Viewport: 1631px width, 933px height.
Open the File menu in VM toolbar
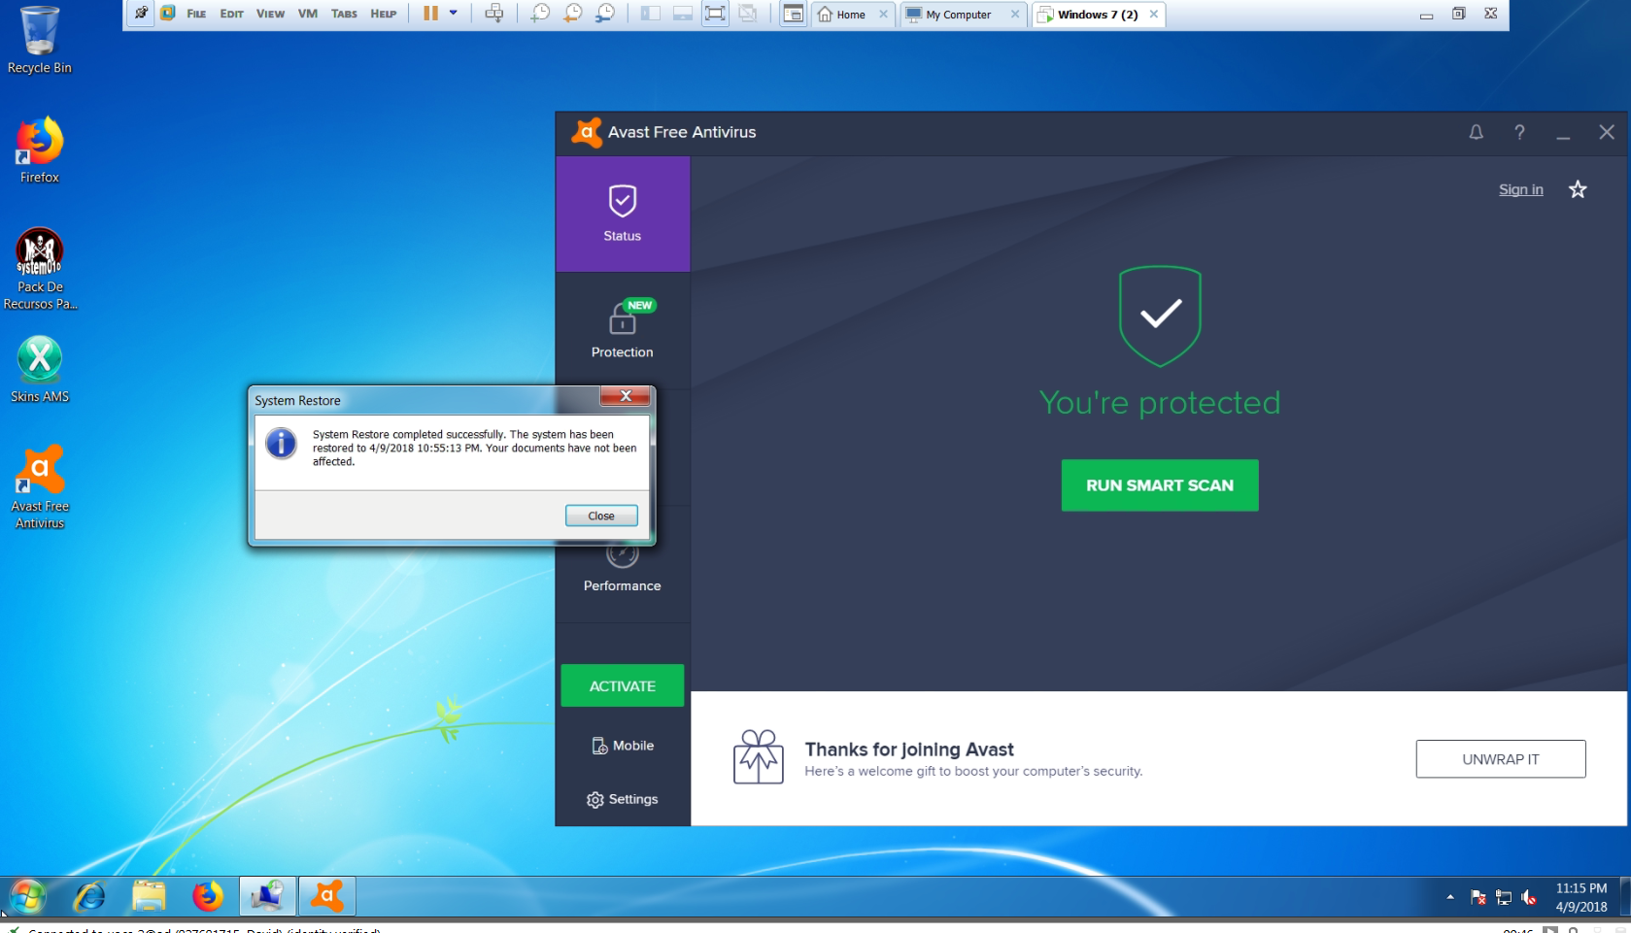tap(196, 14)
